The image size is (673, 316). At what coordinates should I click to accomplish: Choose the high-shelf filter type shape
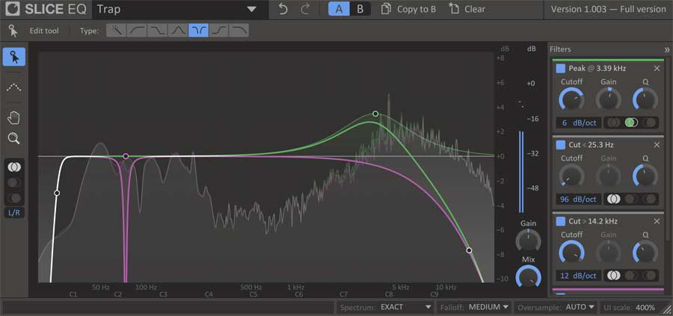tap(219, 31)
